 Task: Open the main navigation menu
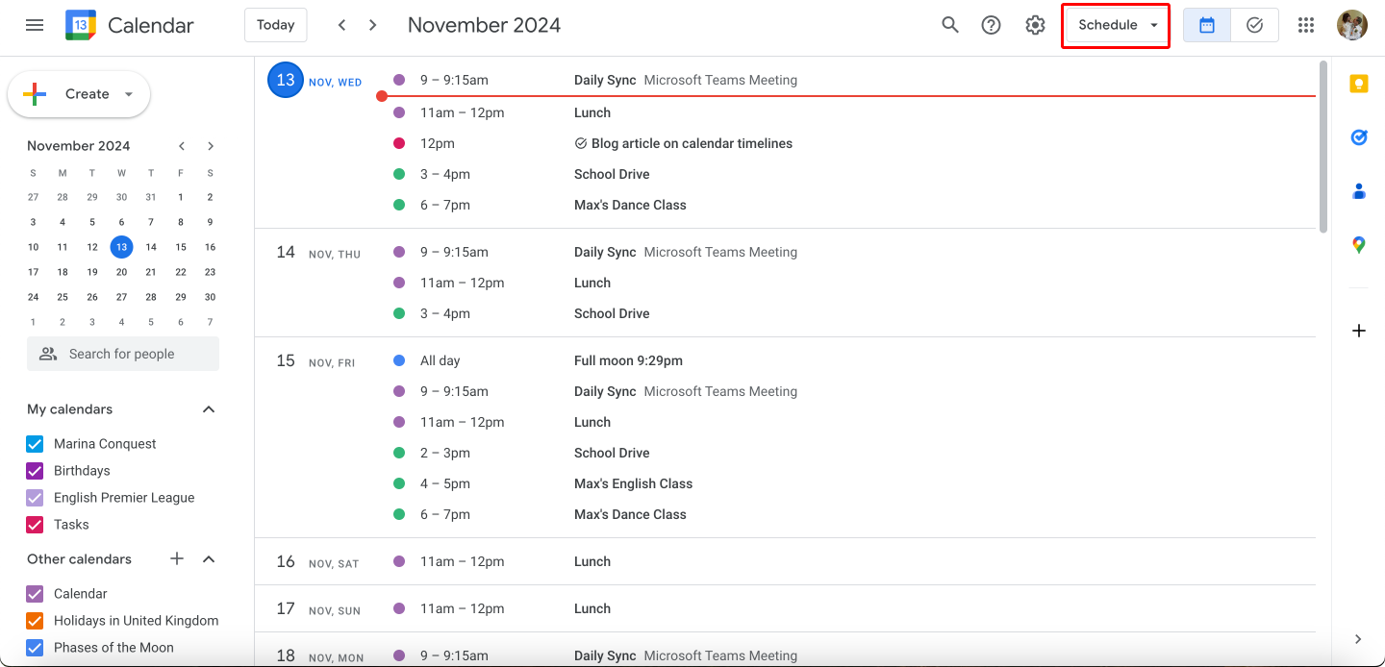point(35,25)
